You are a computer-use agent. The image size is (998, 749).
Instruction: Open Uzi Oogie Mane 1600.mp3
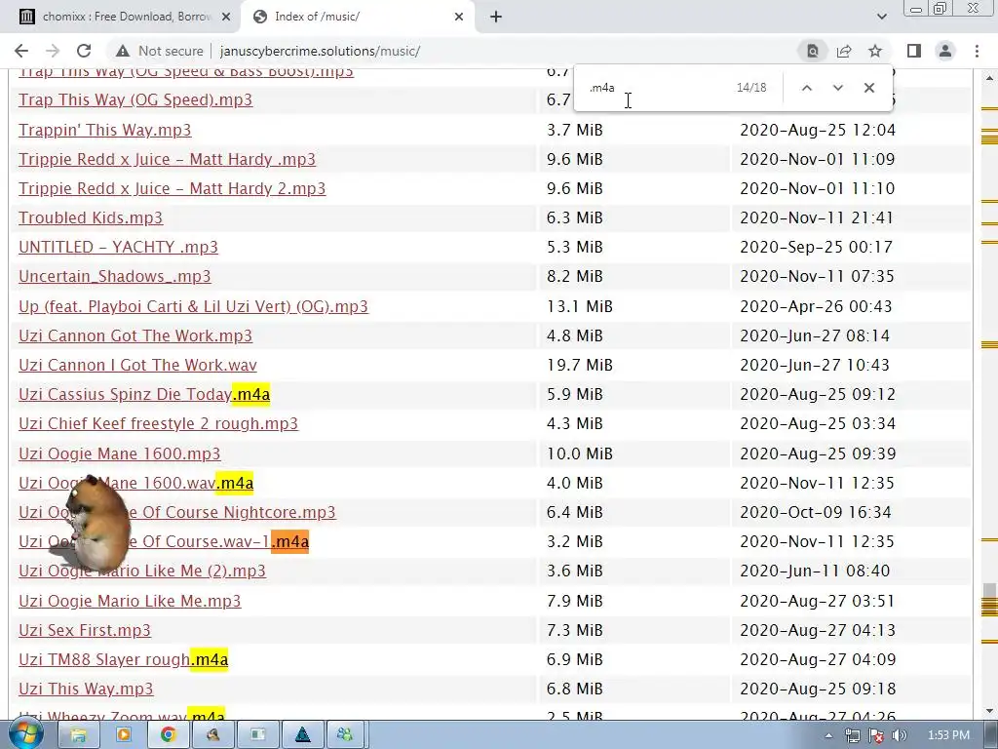120,453
